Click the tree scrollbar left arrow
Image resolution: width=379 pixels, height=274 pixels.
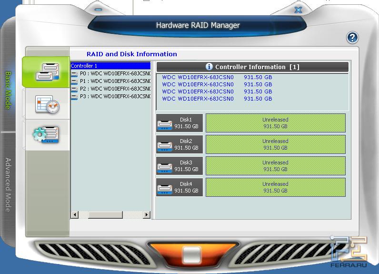[x=75, y=214]
